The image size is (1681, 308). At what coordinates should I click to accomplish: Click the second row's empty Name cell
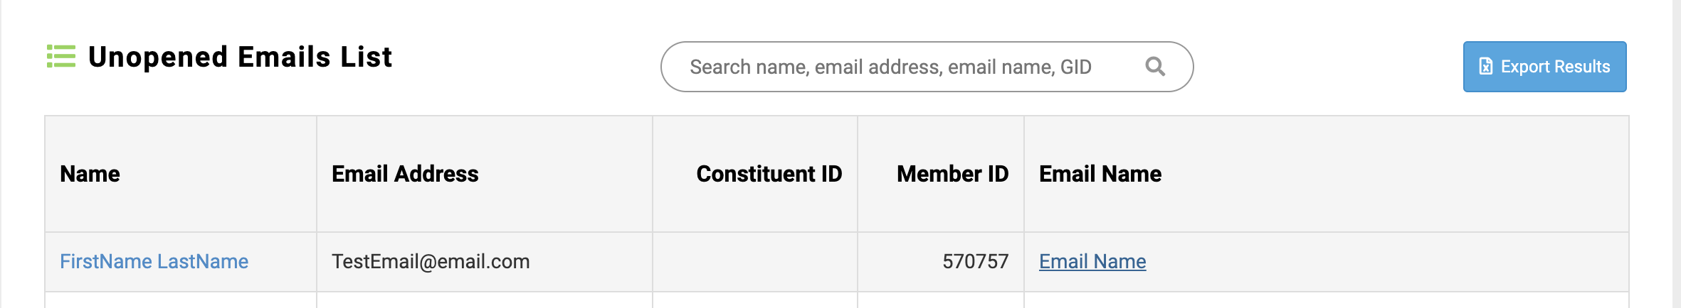pos(181,300)
